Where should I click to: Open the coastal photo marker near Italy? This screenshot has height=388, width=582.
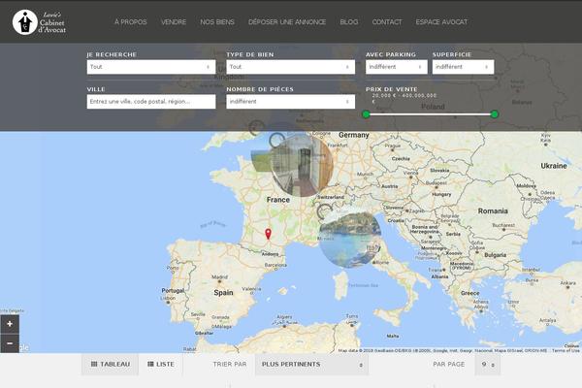(349, 240)
